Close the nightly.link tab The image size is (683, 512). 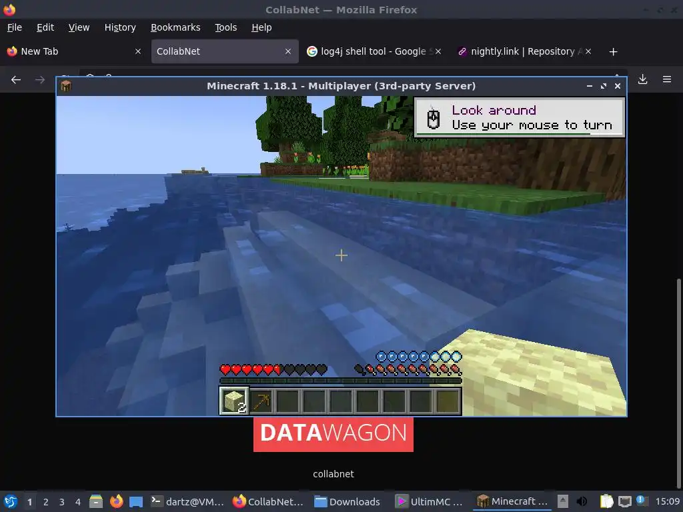(588, 51)
